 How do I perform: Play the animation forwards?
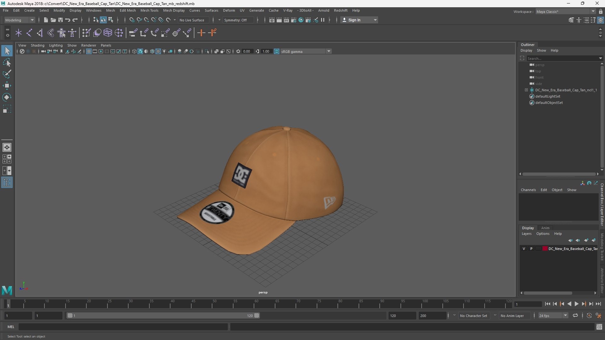(x=576, y=304)
